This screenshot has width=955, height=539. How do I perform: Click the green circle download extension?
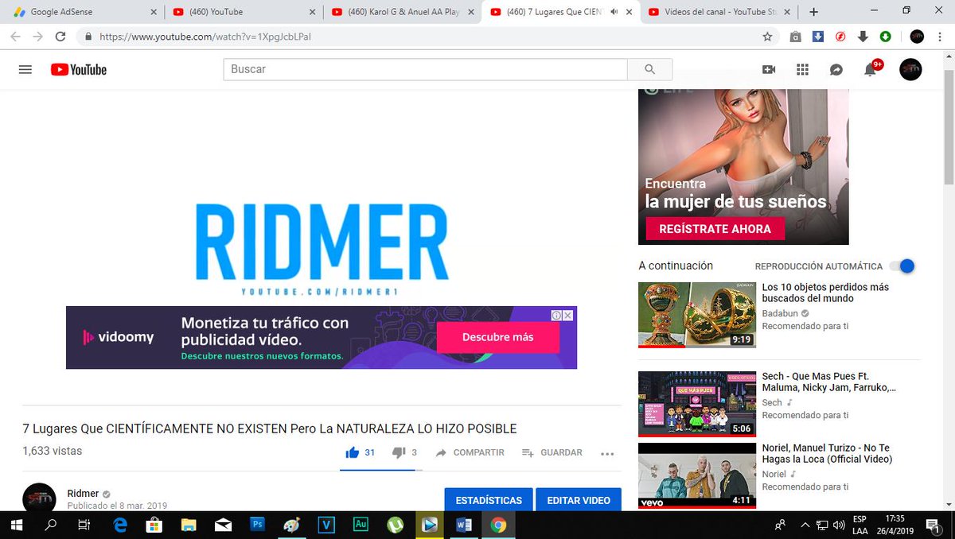coord(885,37)
